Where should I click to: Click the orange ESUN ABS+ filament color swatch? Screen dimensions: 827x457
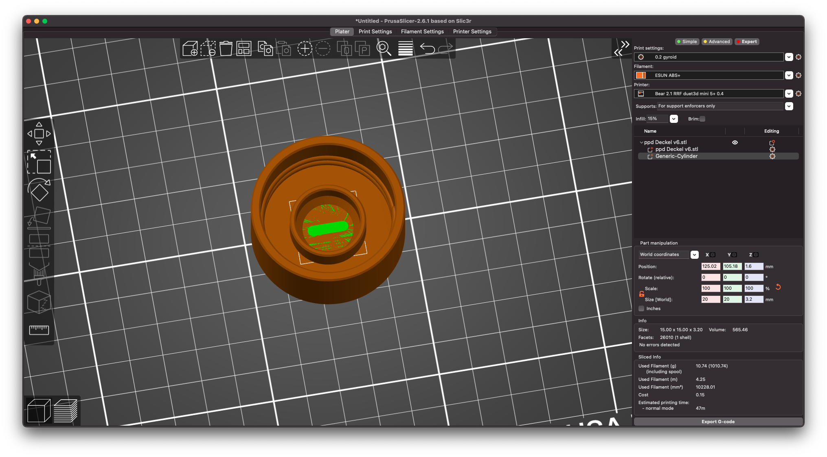(x=641, y=75)
